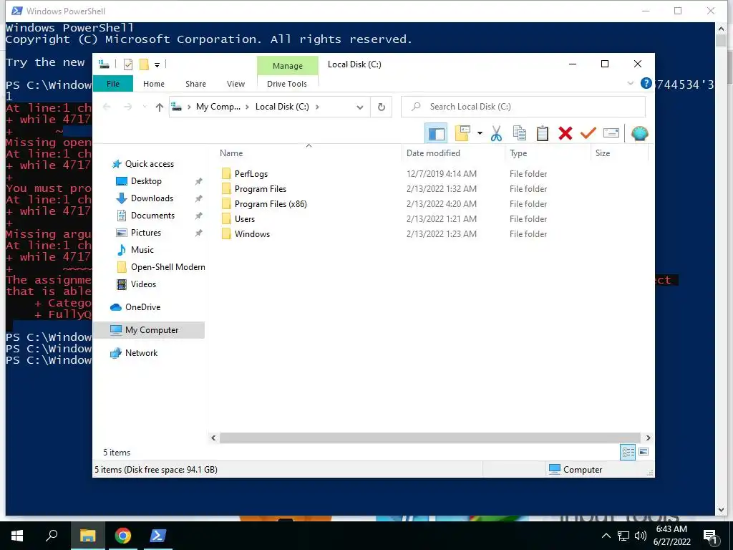Click the Manage contextual tab header
733x550 pixels.
pos(288,66)
